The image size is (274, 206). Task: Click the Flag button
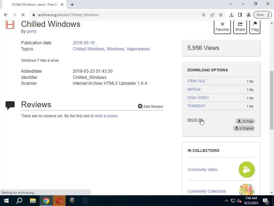(x=255, y=27)
